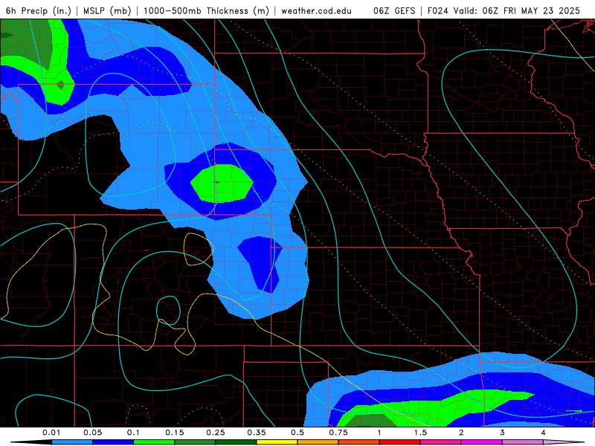
Task: Click the bright green 0.1–0.15 legend swatch
Action: 154,442
